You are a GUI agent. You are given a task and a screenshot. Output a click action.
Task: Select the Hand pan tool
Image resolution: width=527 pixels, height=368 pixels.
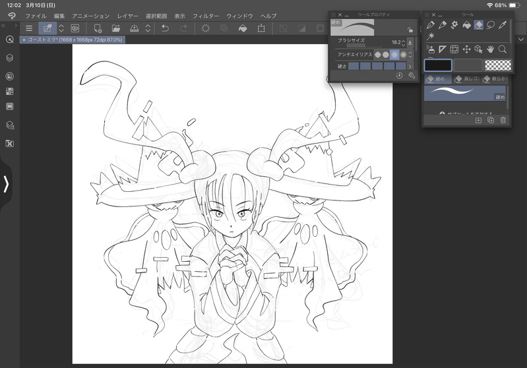[x=491, y=49]
